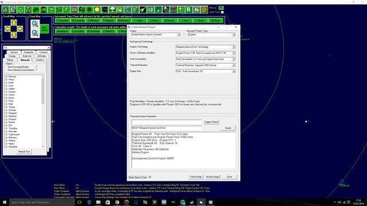Open the Engine Size dropdown
Viewport: 367px width, 206px height.
(x=233, y=71)
